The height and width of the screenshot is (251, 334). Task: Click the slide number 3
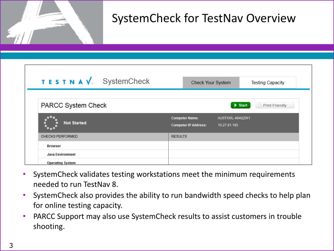coord(11,245)
